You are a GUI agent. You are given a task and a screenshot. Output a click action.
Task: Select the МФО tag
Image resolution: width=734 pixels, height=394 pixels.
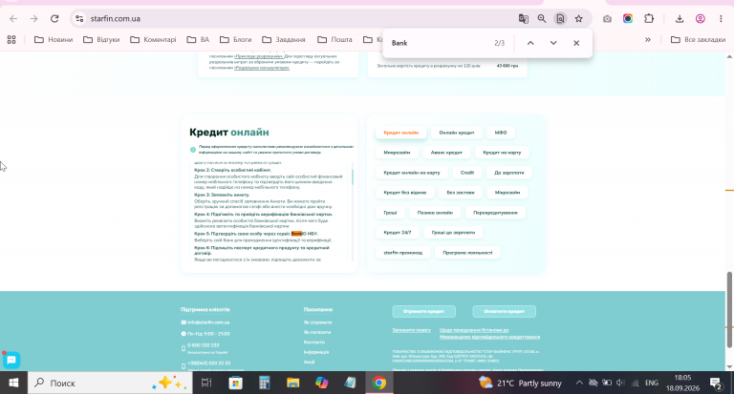point(501,133)
